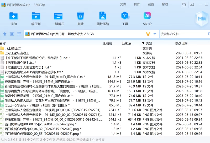
Task: Click the image icon of 西门庆JK玩物 png
Action: click(x=2, y=124)
